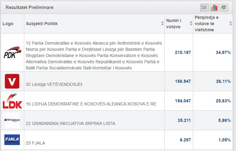236x151 pixels.
Task: Switch to list view icon
Action: 204,7
